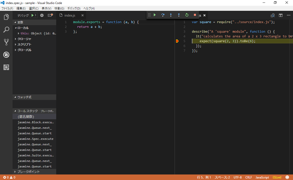The image size is (293, 180).
Task: Click the Step Into debug icon
Action: [171, 15]
